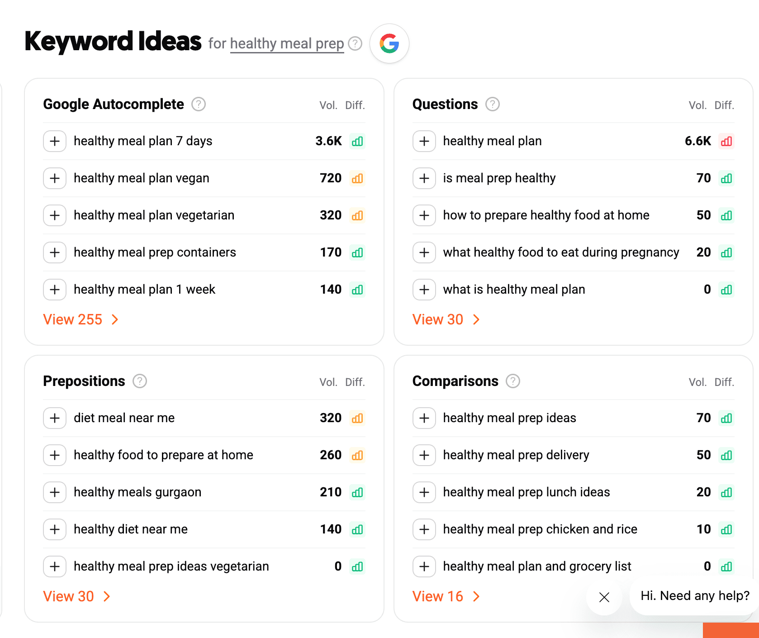This screenshot has width=759, height=638.
Task: Click the Google search engine icon
Action: pyautogui.click(x=389, y=43)
